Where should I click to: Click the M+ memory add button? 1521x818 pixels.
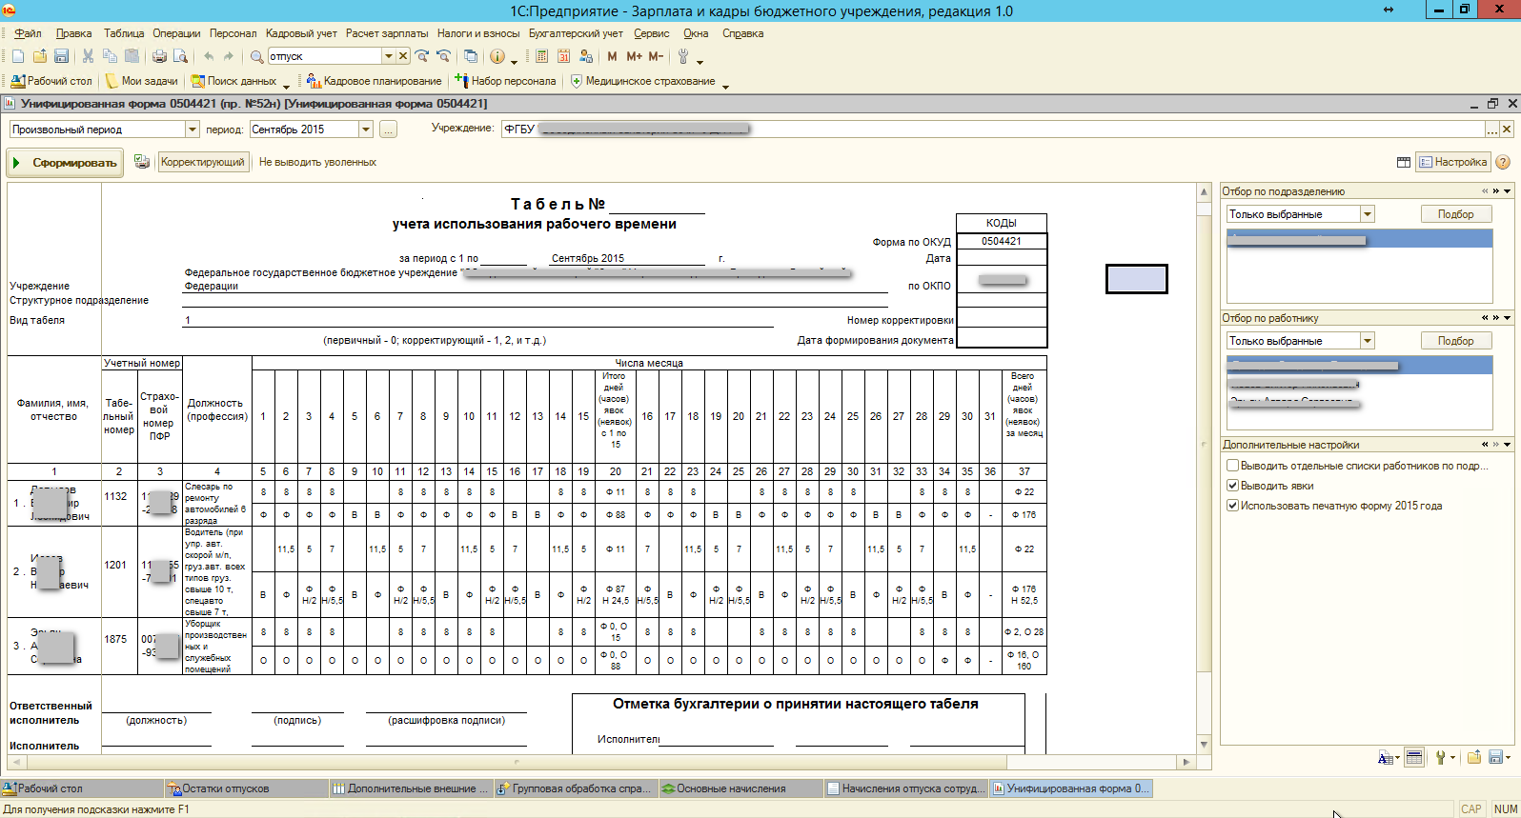[x=634, y=56]
